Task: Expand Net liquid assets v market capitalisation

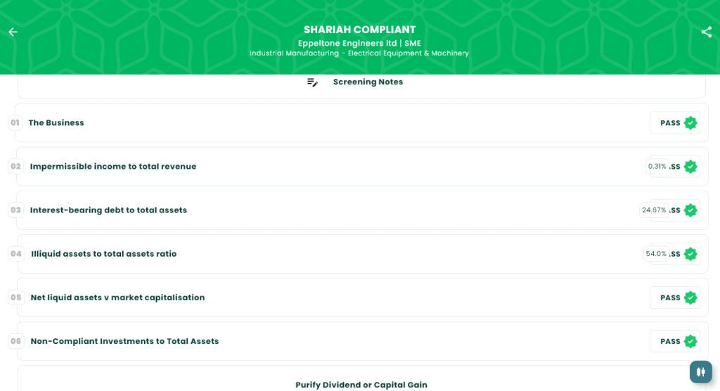Action: [363, 297]
